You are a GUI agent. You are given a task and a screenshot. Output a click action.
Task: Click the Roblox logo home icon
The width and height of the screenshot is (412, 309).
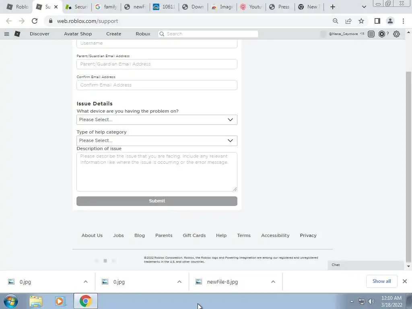click(17, 34)
